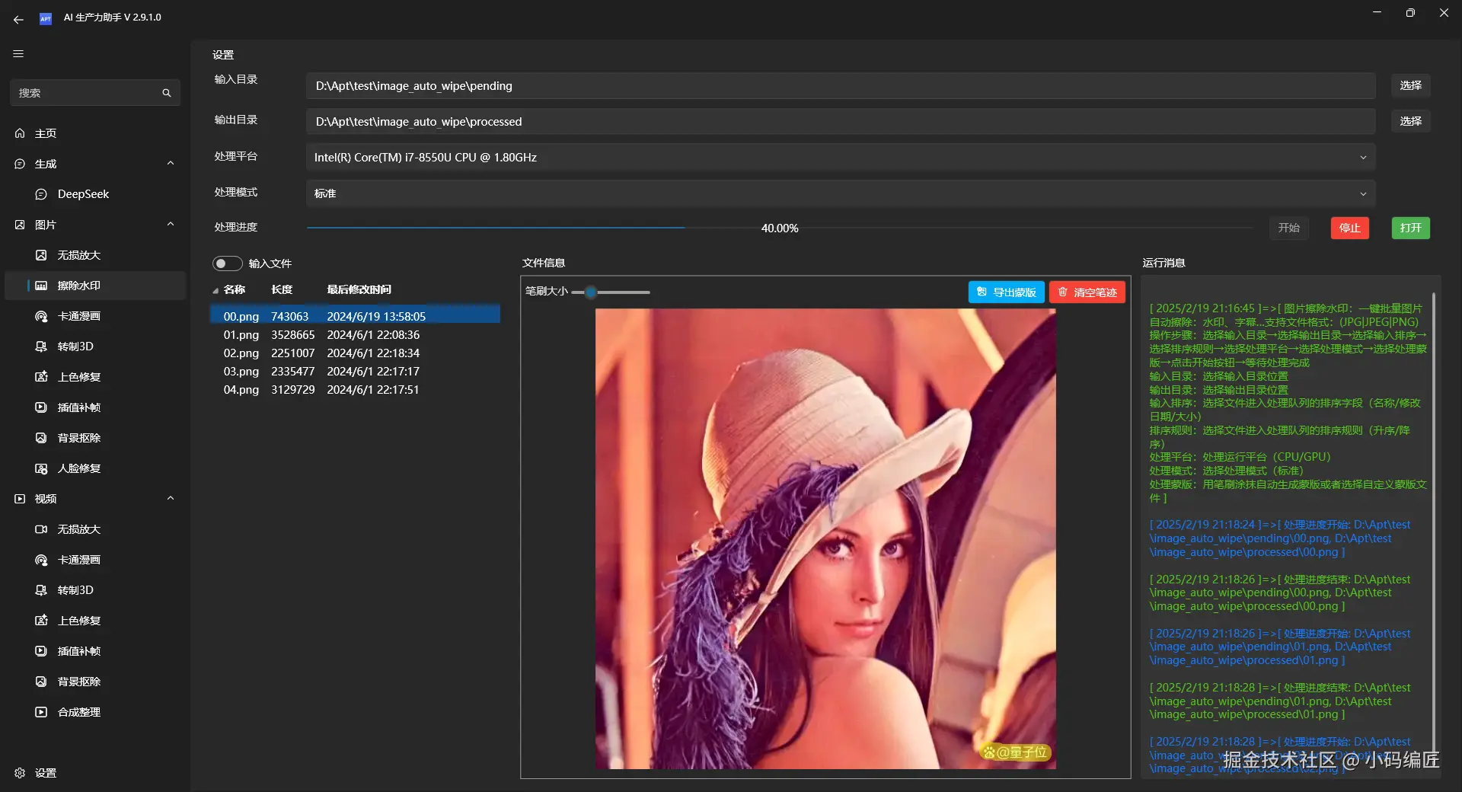
Task: Select file row 03.png
Action: coord(355,371)
